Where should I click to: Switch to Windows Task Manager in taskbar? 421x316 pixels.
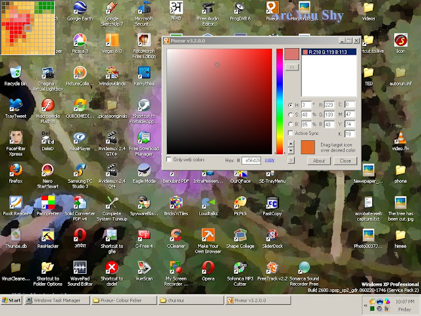[x=57, y=300]
